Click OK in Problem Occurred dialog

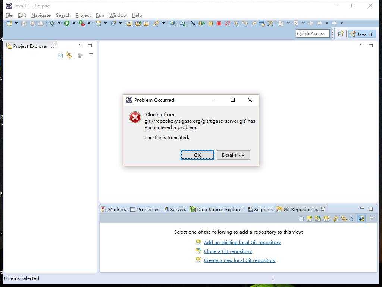[197, 155]
